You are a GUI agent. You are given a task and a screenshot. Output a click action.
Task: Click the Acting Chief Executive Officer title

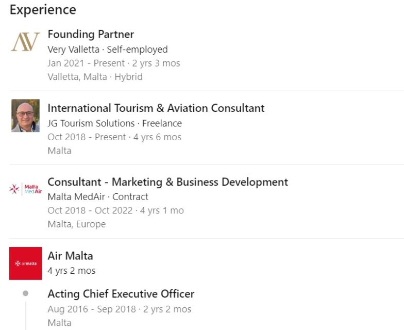(121, 294)
